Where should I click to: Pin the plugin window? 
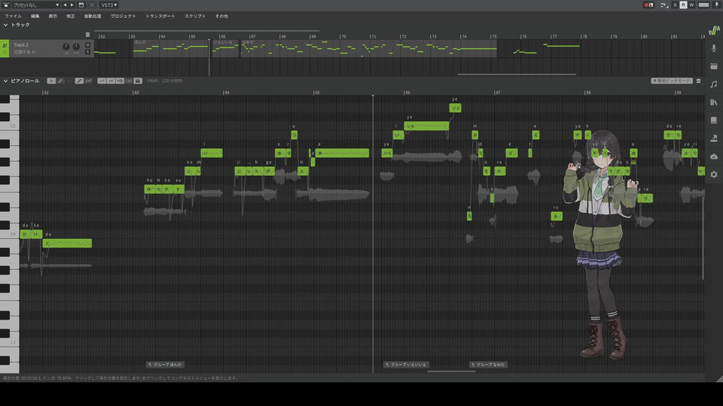click(x=717, y=5)
